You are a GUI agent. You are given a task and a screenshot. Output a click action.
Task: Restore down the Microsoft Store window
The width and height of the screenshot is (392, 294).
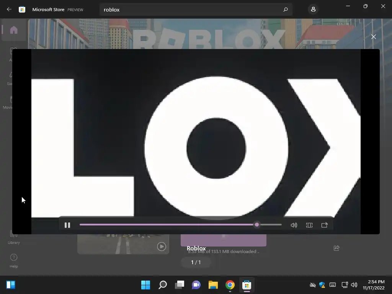click(366, 6)
